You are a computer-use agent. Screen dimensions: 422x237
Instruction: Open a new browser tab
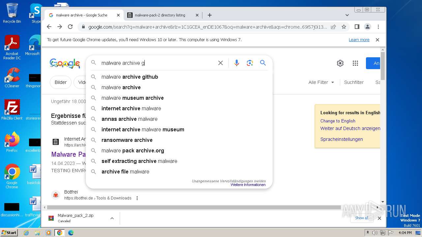(210, 15)
